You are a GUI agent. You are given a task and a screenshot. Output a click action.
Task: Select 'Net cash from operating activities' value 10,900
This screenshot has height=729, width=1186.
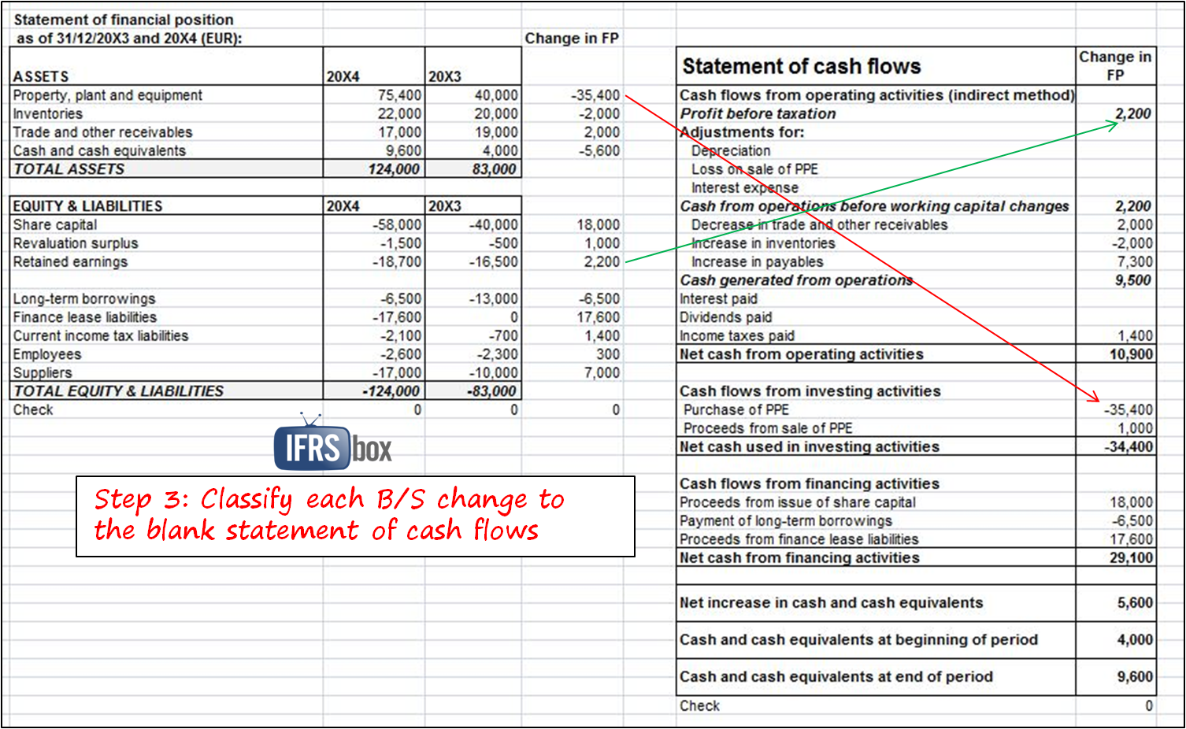1131,354
